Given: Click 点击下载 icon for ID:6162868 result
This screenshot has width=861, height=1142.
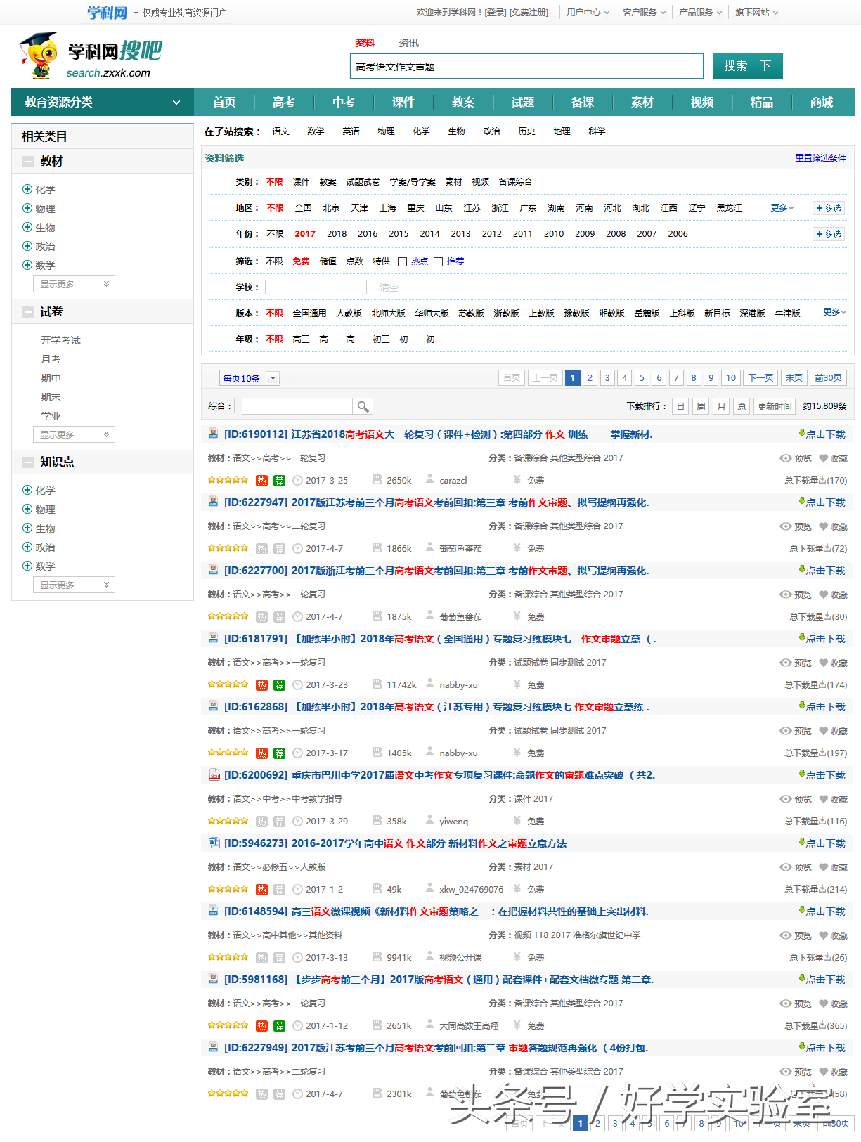Looking at the screenshot, I should [x=802, y=706].
